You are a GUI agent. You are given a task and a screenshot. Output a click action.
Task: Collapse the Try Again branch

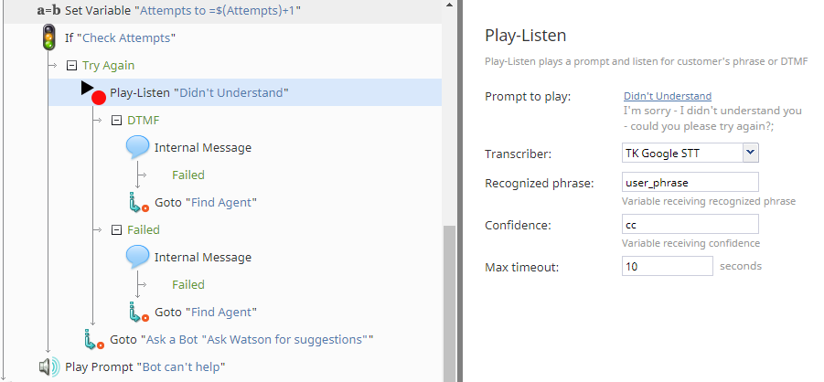pos(71,65)
